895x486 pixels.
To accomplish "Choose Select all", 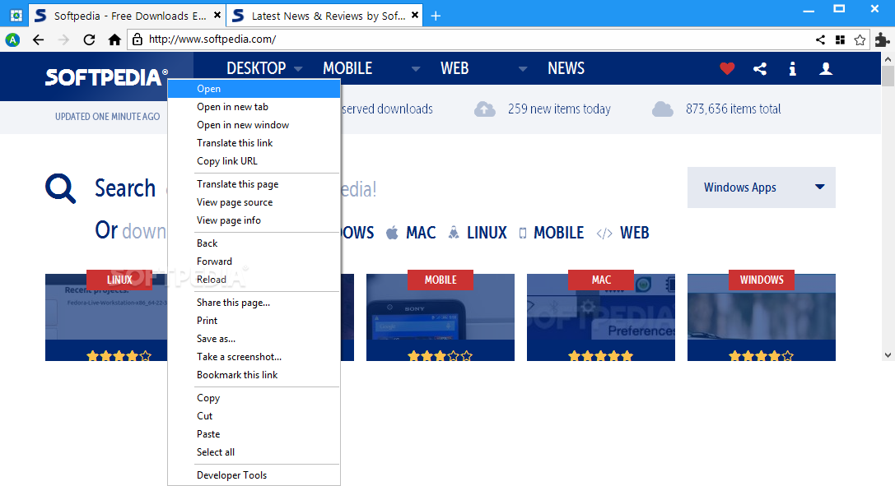I will click(x=254, y=452).
